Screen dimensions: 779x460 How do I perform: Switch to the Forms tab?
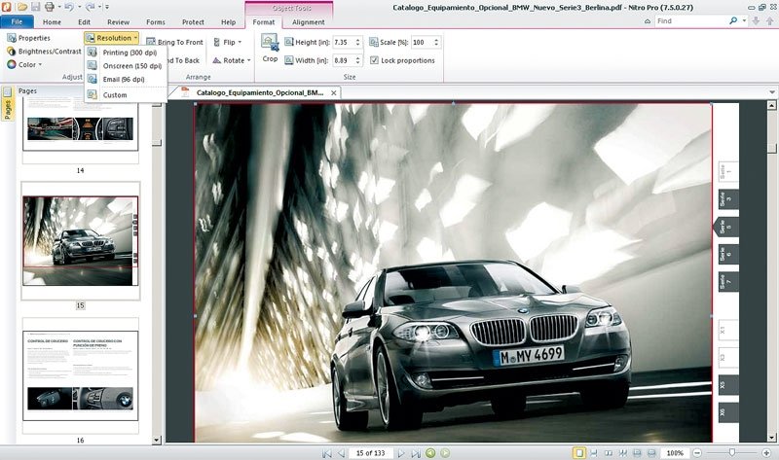tap(156, 22)
